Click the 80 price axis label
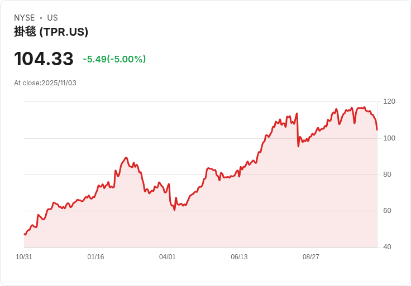 pos(387,174)
